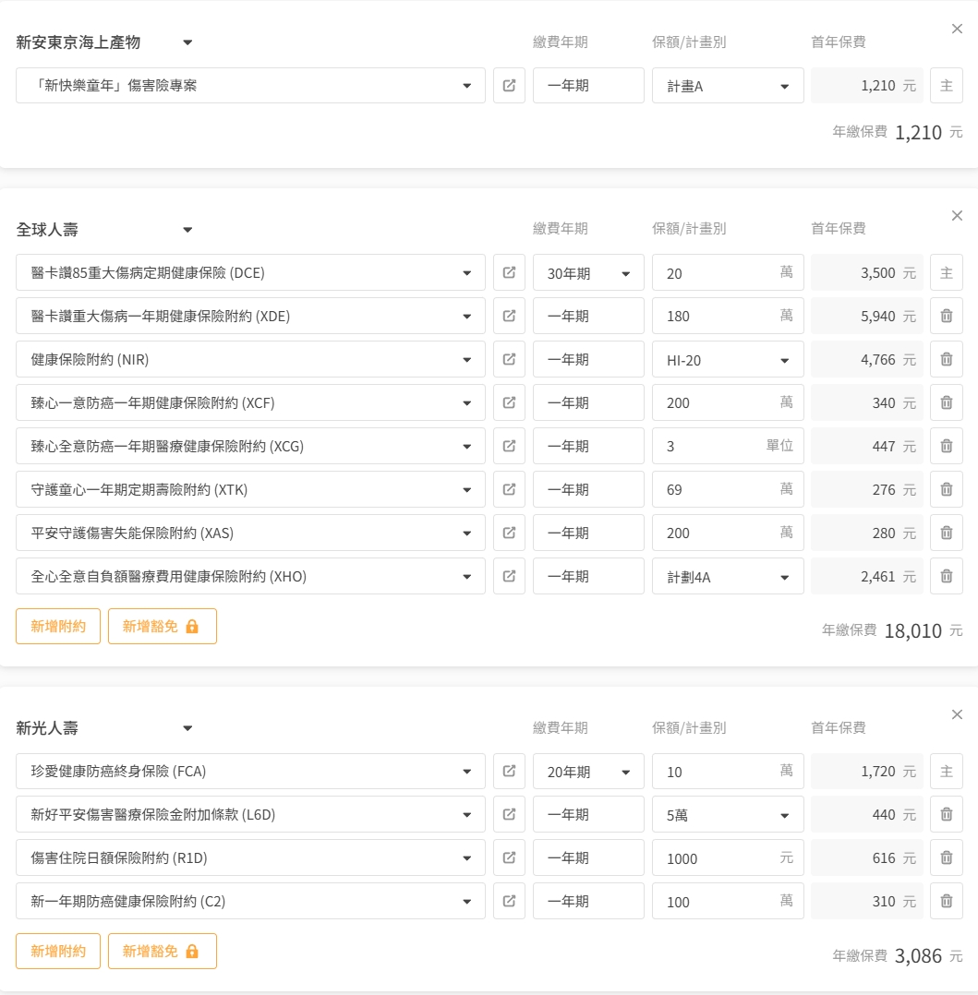Click locked 新增豁免 under 新光人壽
The image size is (978, 995).
[x=162, y=952]
